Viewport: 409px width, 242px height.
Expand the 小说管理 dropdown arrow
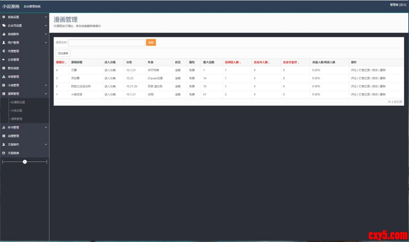[x=46, y=85]
